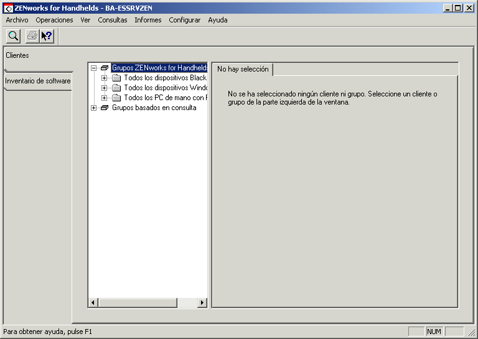Collapse the Grupos ZENworks for Handhelds node

pyautogui.click(x=94, y=68)
